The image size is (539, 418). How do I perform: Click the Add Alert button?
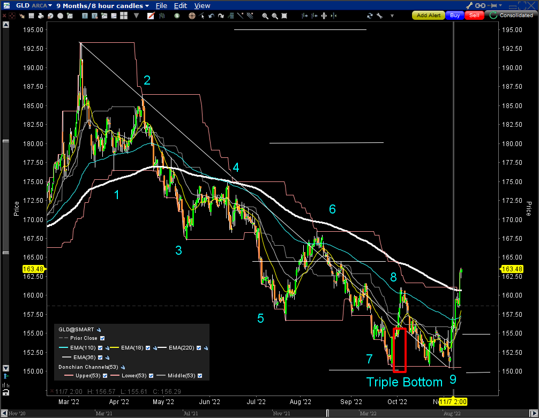pyautogui.click(x=428, y=16)
